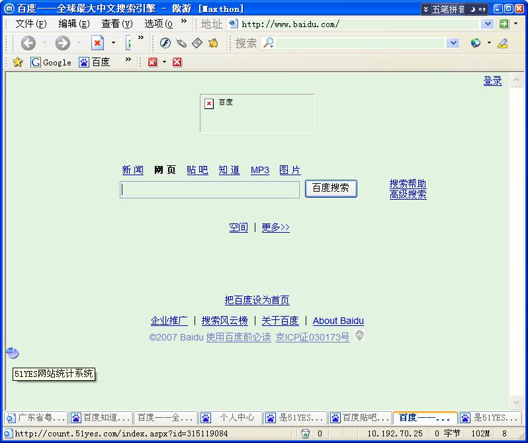Open dropdown arrow beside Stop icon
Viewport: 528px width, 443px height.
[x=113, y=43]
